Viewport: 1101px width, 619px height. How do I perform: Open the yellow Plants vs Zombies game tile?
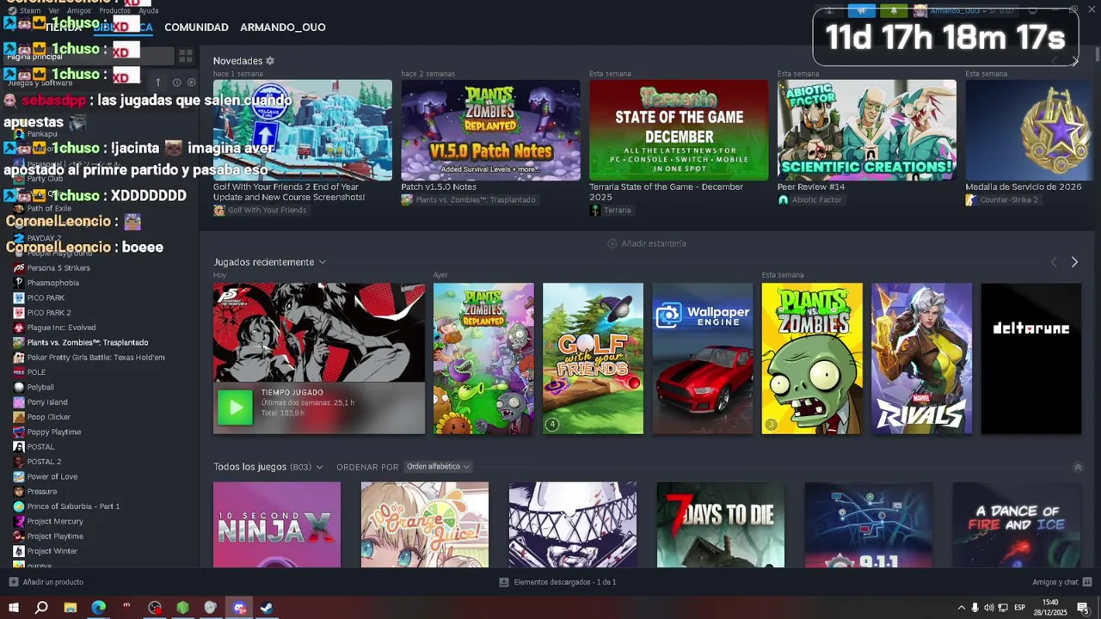tap(812, 359)
